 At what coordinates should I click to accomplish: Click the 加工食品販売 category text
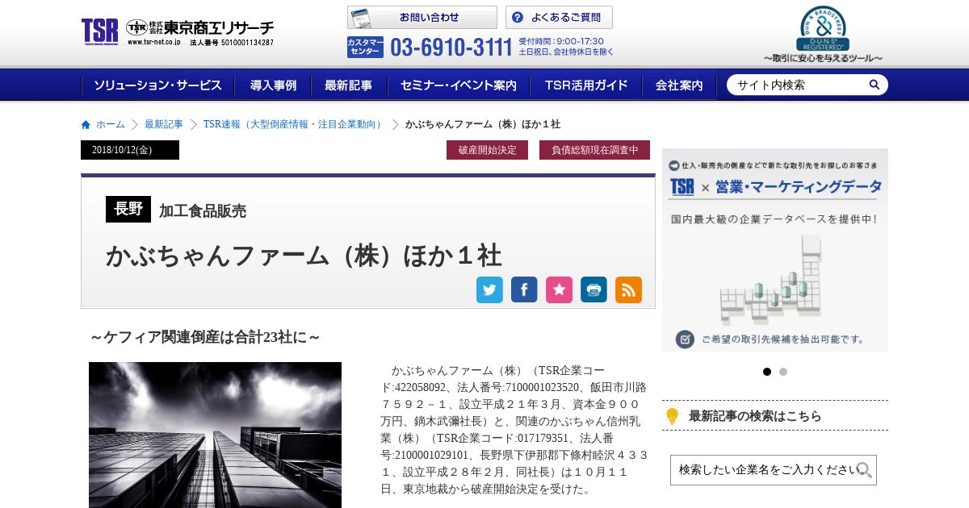203,211
